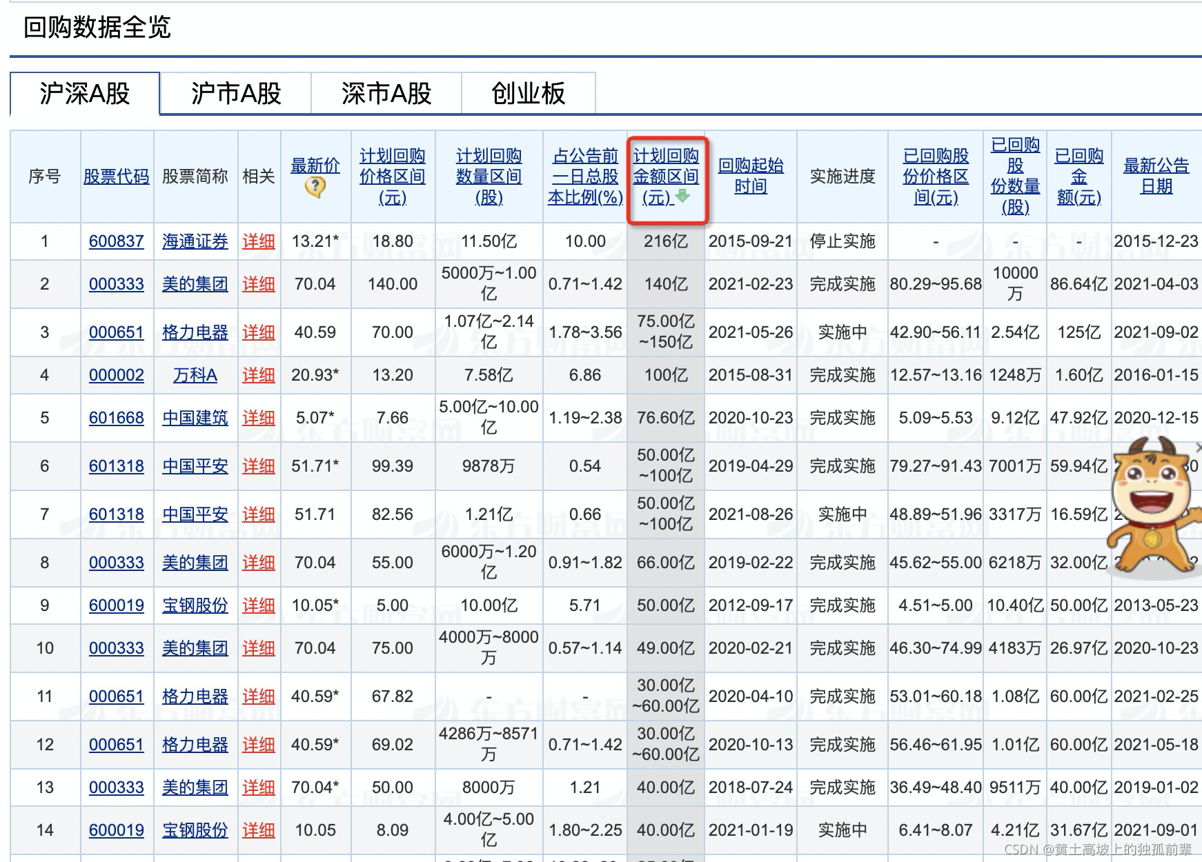Close the floating mascot ad
This screenshot has width=1202, height=862.
[1198, 447]
